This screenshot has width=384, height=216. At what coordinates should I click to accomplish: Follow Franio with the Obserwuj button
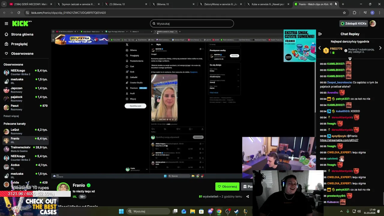click(227, 187)
